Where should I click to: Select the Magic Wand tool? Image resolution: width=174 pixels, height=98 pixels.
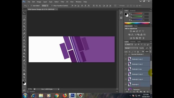[x=24, y=23]
